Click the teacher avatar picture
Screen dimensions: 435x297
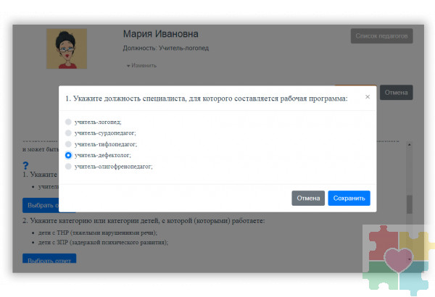point(67,49)
